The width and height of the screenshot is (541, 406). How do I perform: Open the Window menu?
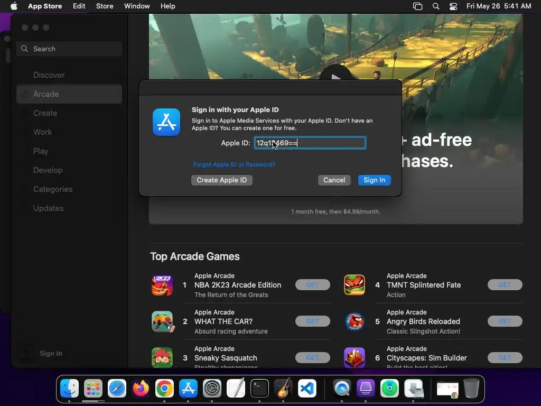pyautogui.click(x=137, y=6)
